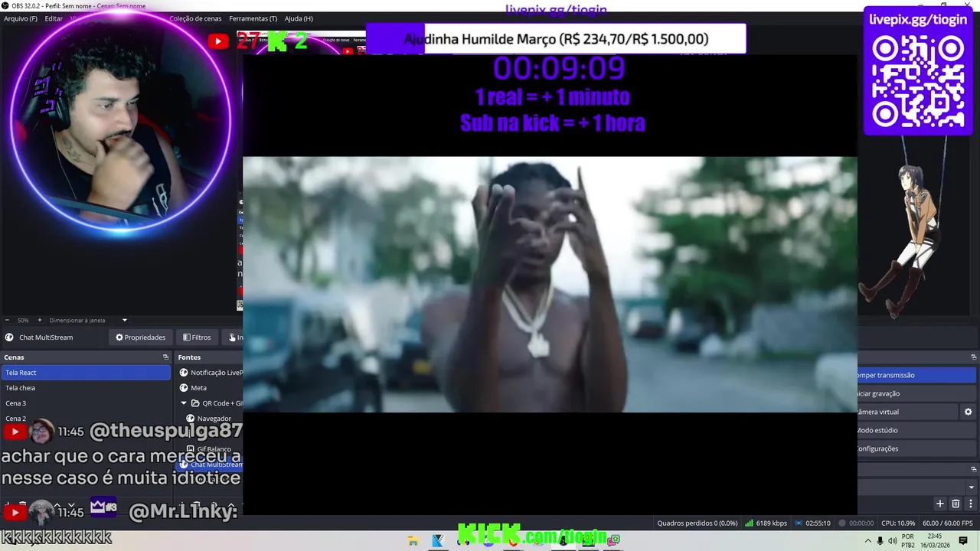
Task: Select the Gif Balanco source
Action: point(214,449)
